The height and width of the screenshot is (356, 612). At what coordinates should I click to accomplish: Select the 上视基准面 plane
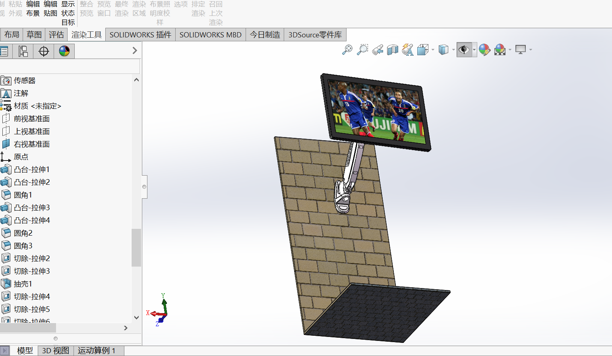[26, 132]
